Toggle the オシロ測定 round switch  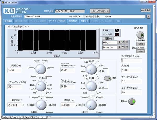pos(140,35)
